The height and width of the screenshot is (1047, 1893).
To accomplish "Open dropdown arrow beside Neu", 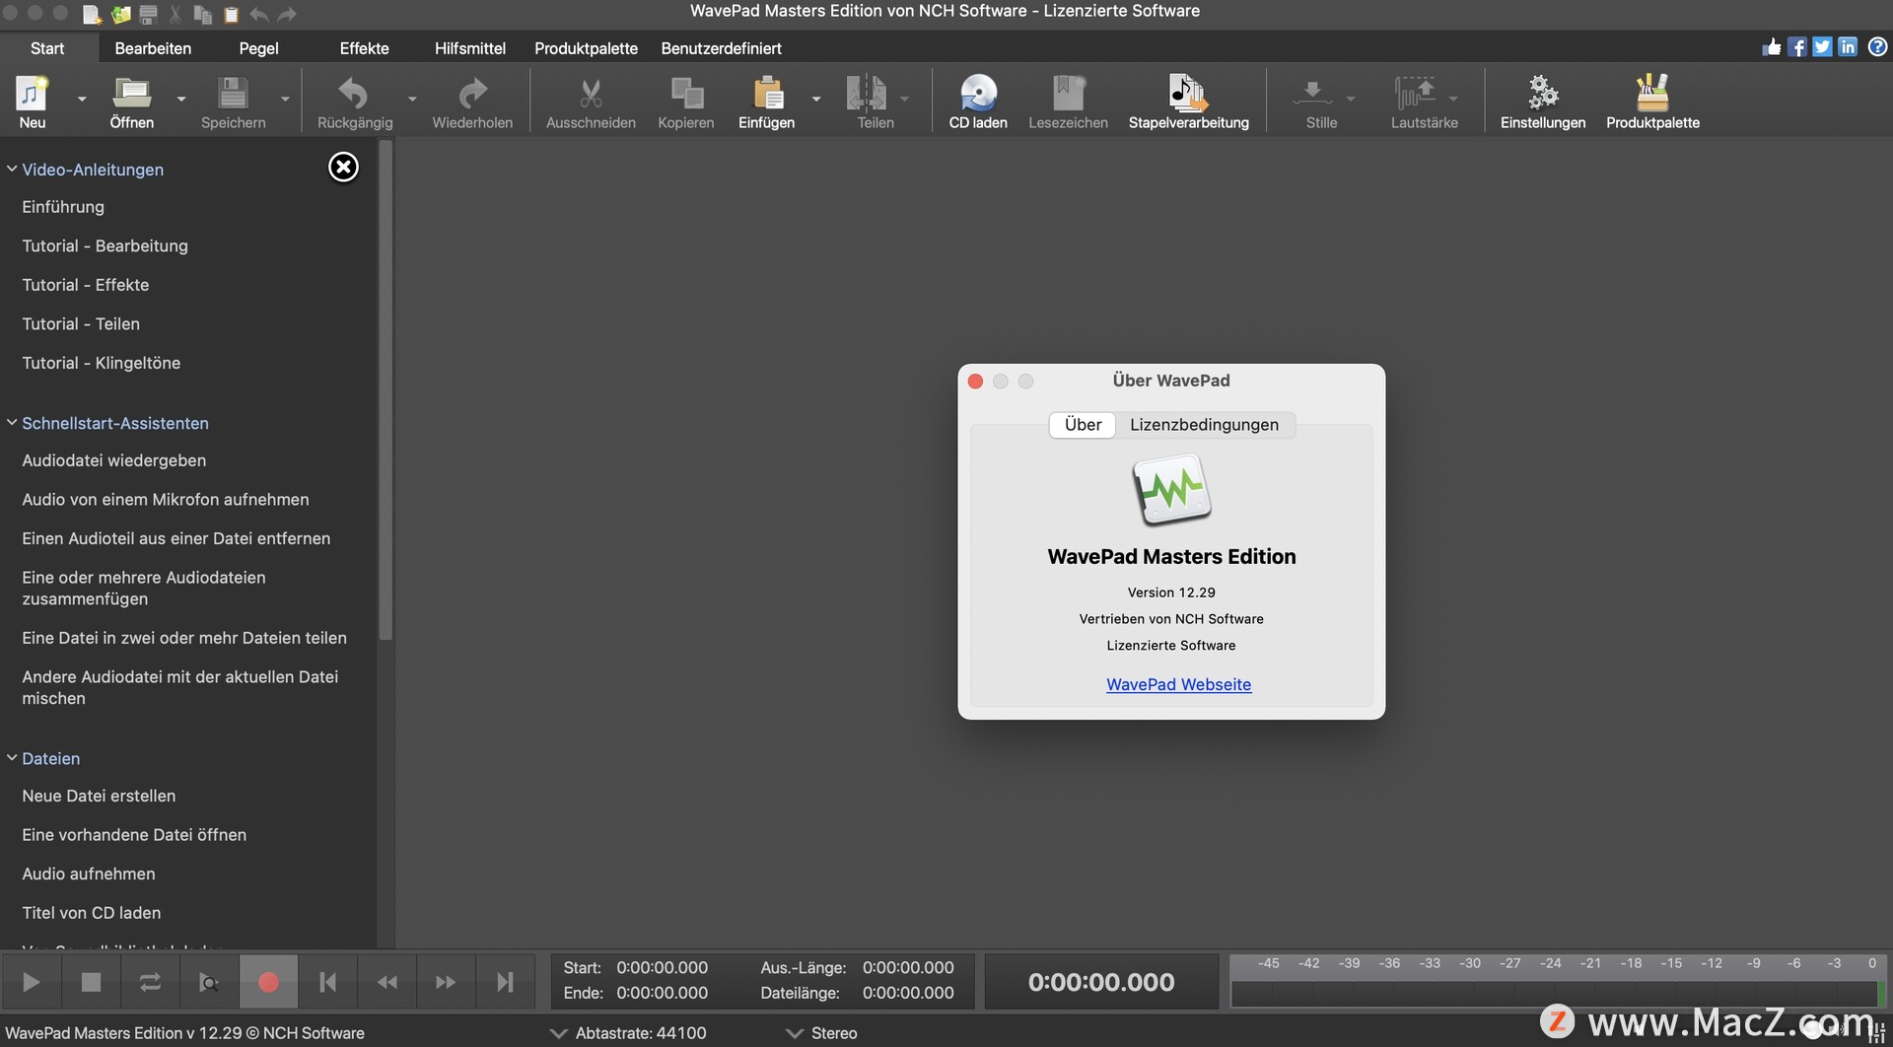I will point(82,99).
